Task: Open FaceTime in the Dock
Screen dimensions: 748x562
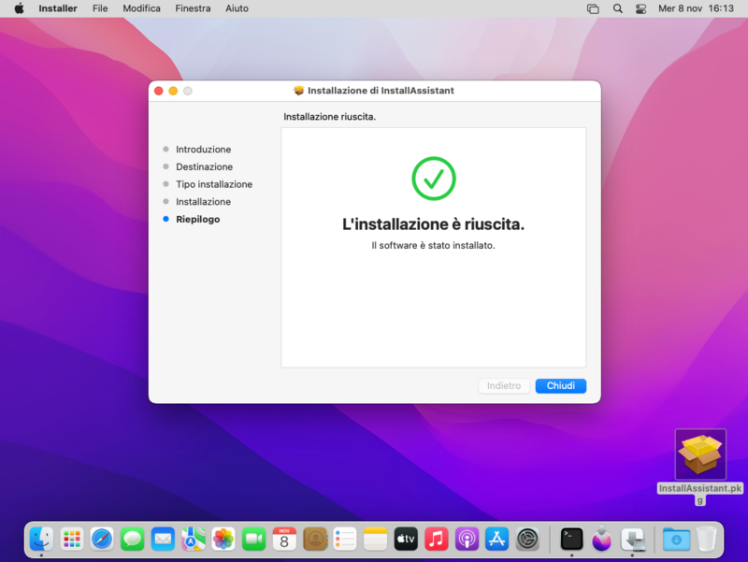Action: tap(253, 540)
